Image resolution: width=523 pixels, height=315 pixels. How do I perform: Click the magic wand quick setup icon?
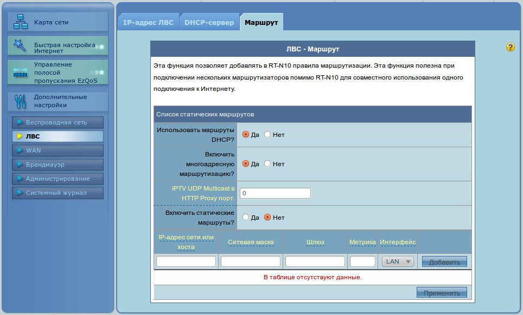pyautogui.click(x=21, y=45)
